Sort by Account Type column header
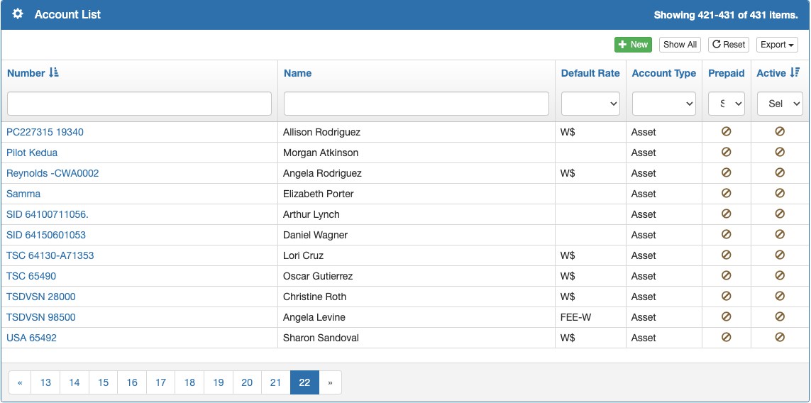 coord(663,73)
